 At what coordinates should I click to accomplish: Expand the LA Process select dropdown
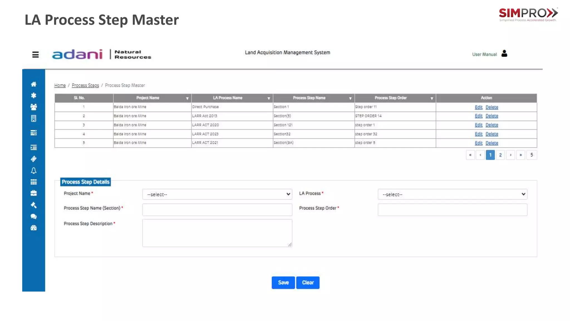point(452,194)
